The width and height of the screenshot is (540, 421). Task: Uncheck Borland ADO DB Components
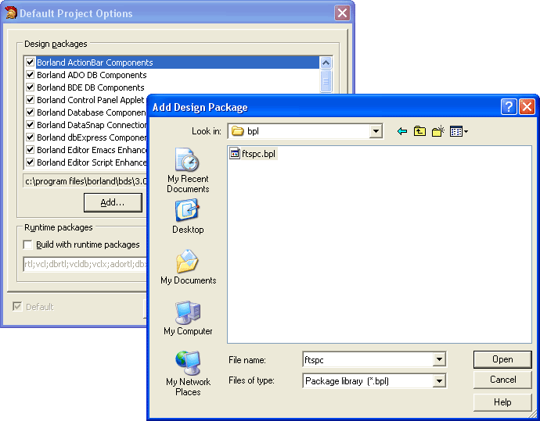pyautogui.click(x=30, y=75)
